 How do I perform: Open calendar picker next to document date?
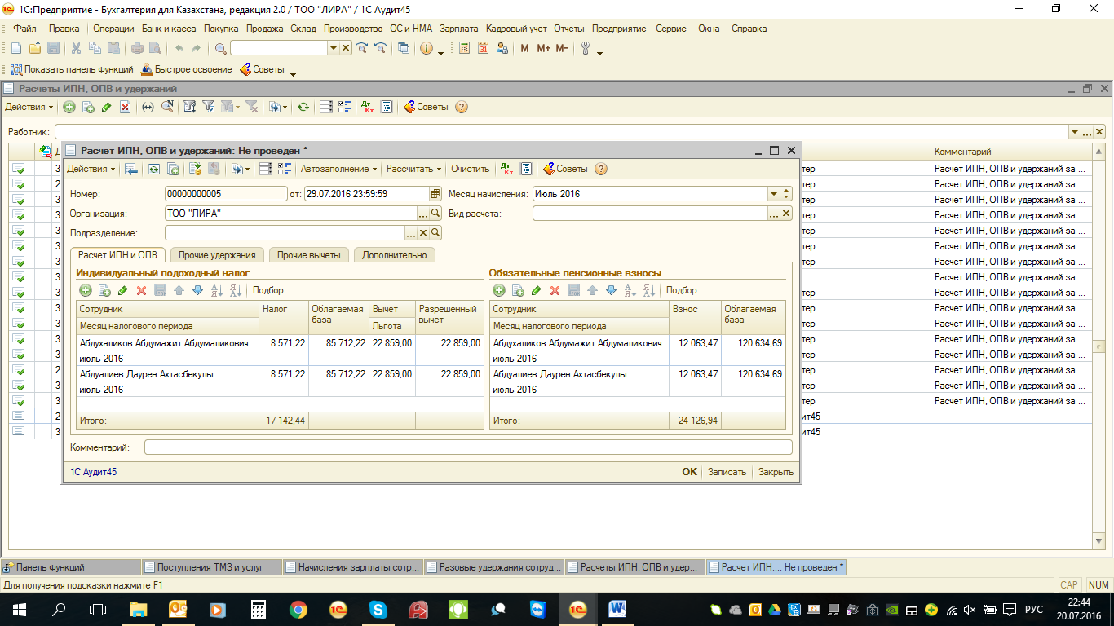[x=435, y=194]
